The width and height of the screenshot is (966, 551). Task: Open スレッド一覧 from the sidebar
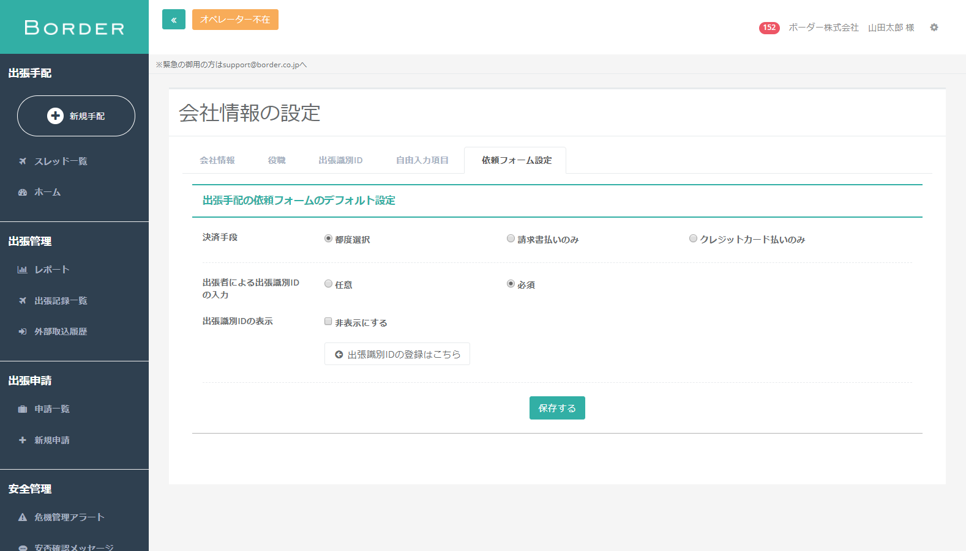tap(60, 161)
